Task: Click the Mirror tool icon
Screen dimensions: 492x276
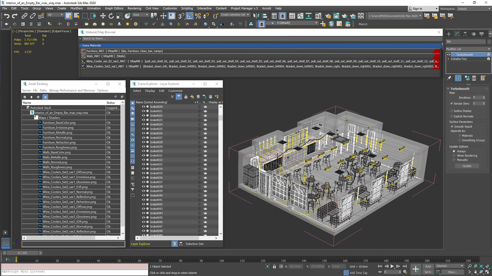Action: 256,16
